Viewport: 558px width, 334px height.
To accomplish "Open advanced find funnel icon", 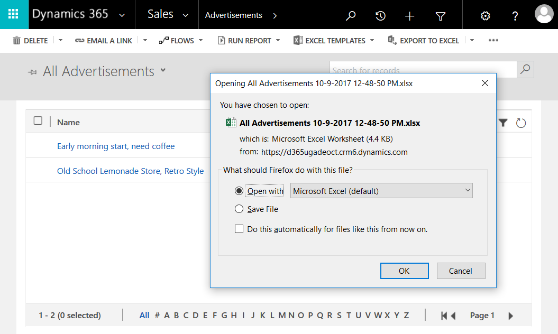I will click(441, 16).
